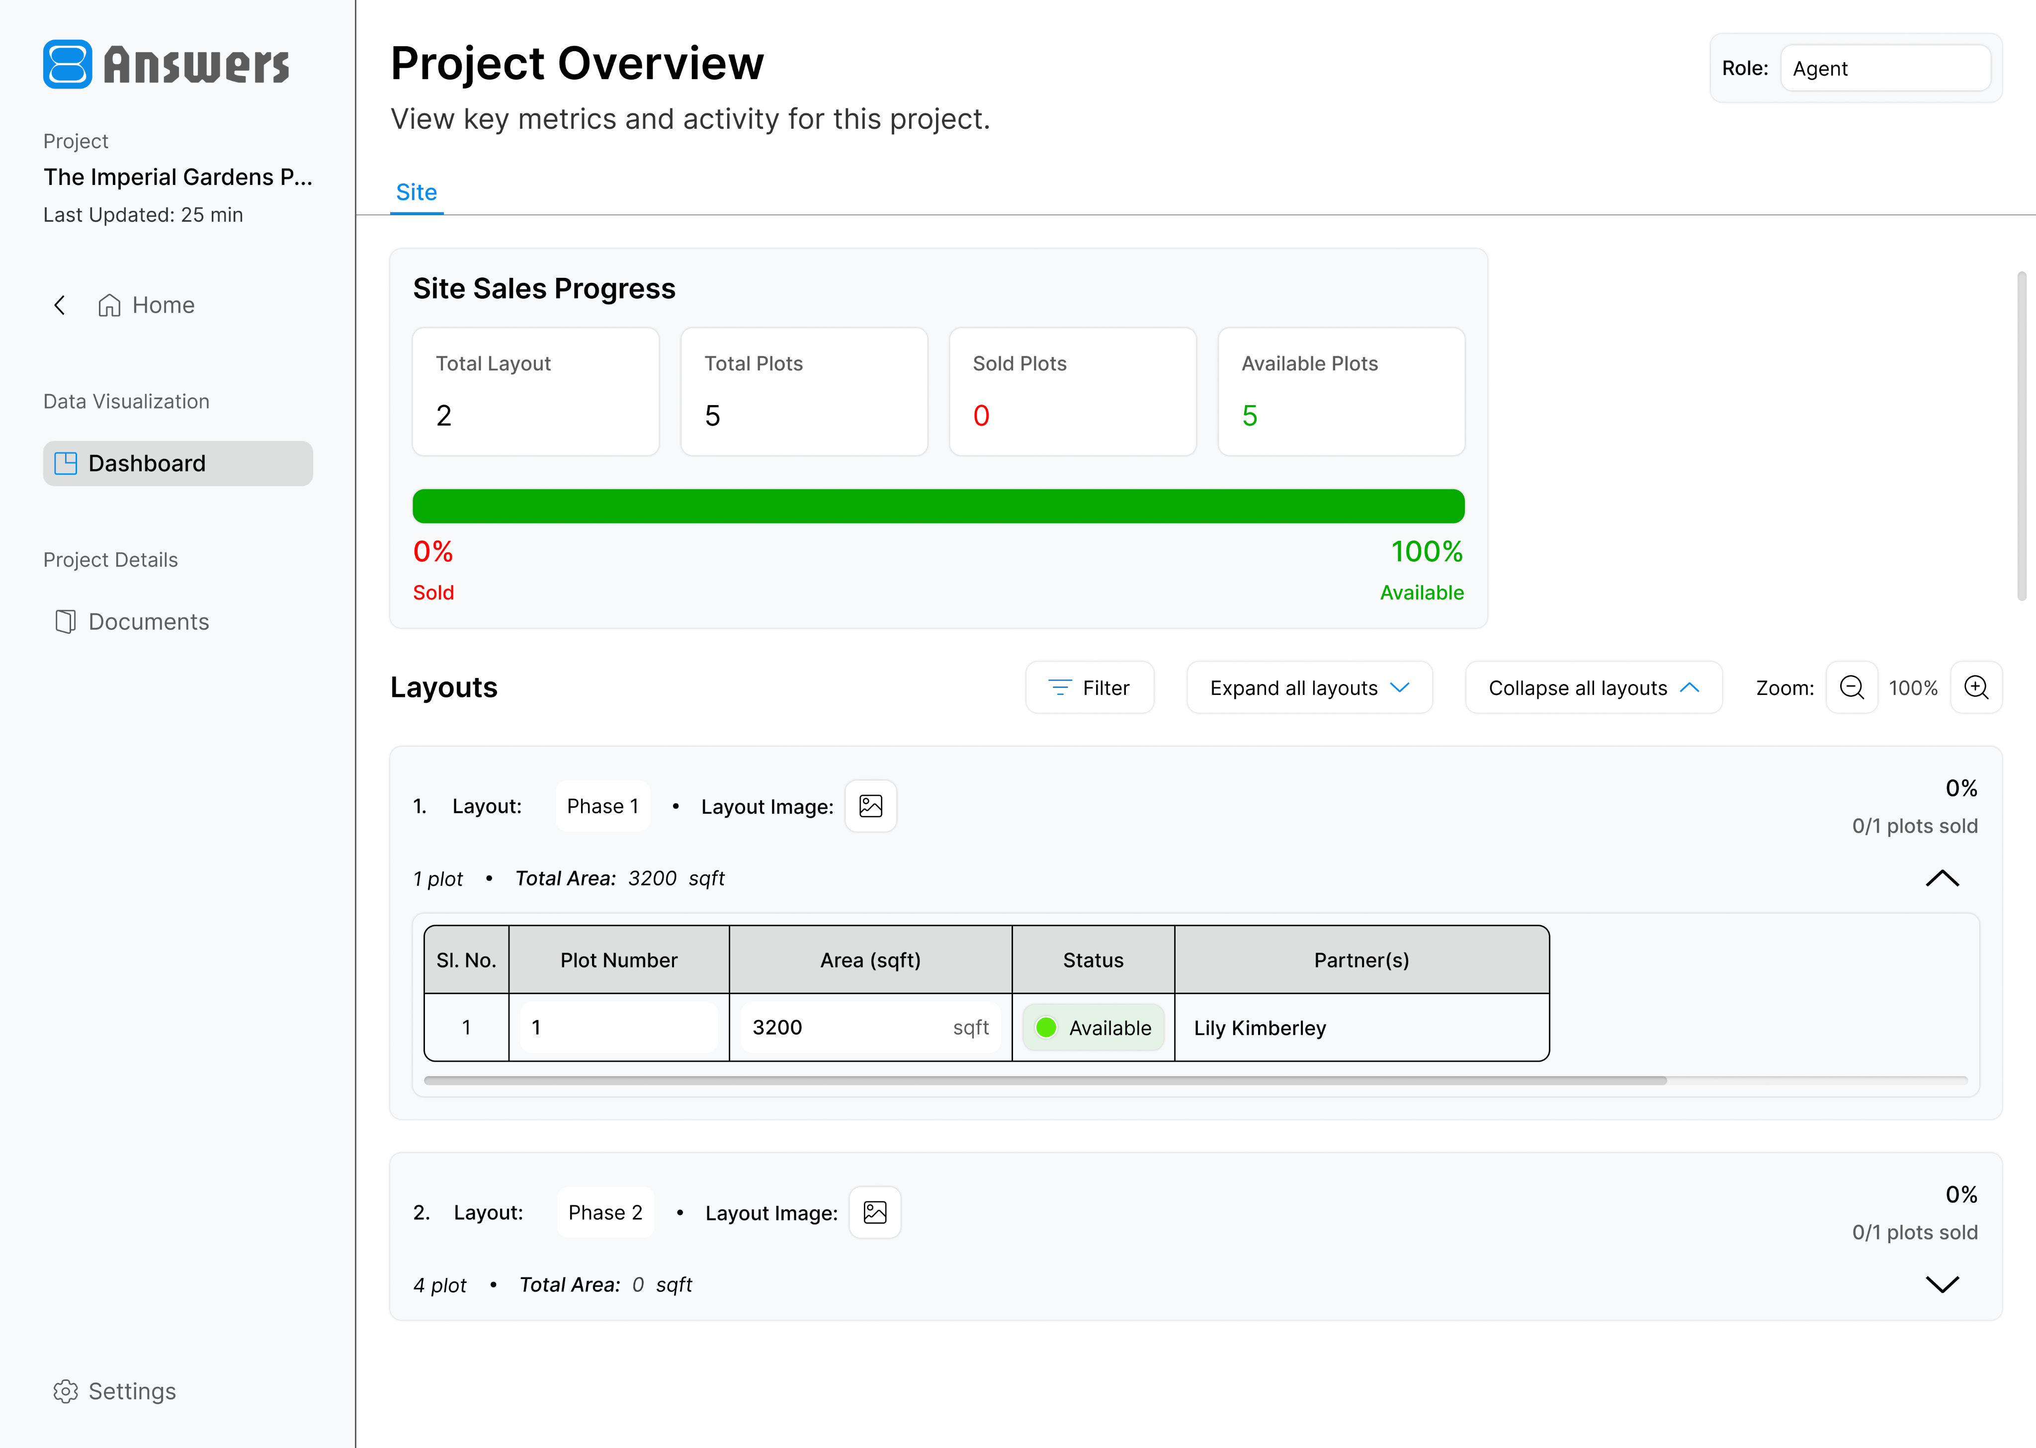Screen dimensions: 2036x1448
Task: Click the filter lines icon
Action: [x=1060, y=687]
